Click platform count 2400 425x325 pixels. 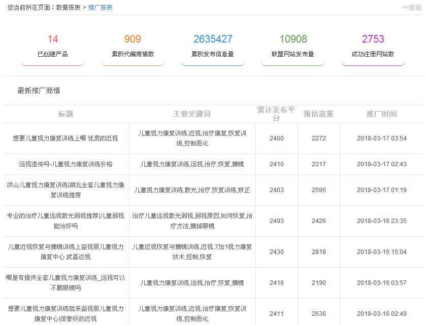(276, 138)
